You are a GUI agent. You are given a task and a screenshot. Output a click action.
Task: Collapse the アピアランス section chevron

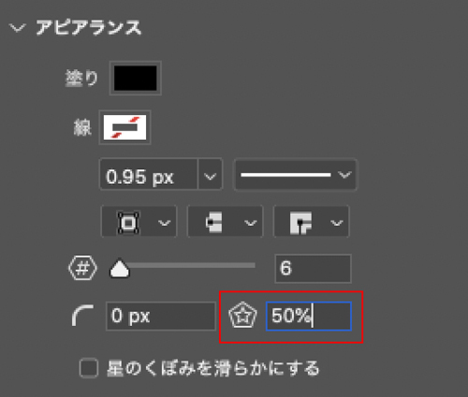[17, 28]
